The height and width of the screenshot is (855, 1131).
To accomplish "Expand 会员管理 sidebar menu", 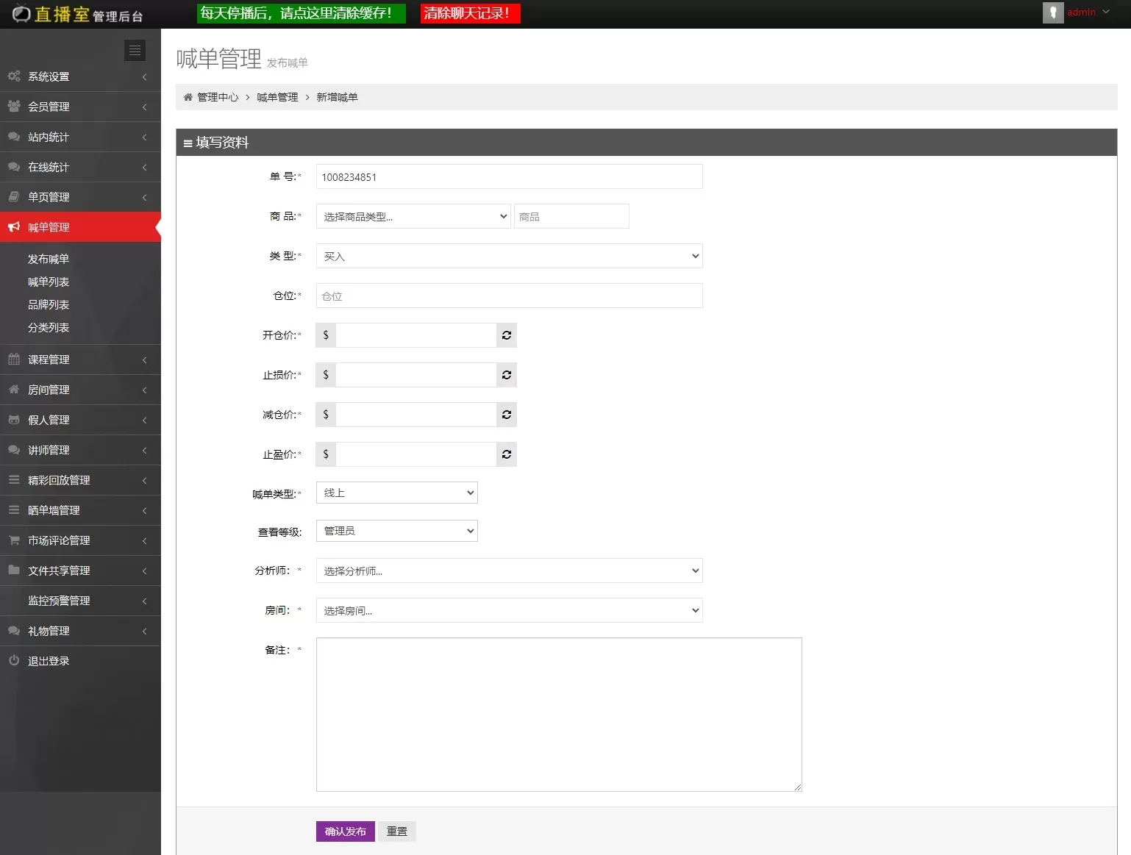I will coord(79,107).
